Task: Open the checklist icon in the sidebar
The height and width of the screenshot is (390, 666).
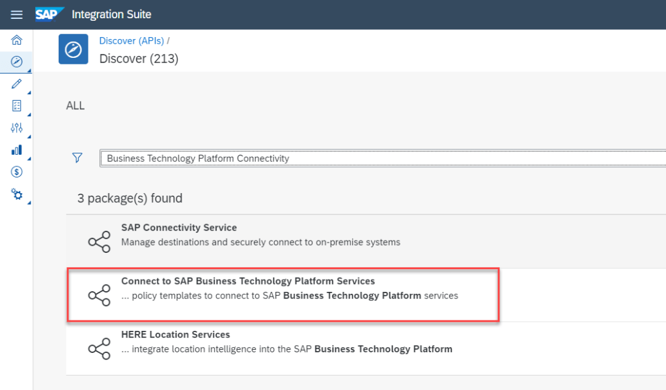Action: [17, 106]
